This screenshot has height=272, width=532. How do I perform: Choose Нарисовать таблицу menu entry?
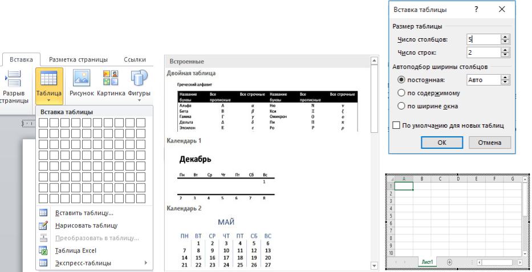(x=94, y=226)
